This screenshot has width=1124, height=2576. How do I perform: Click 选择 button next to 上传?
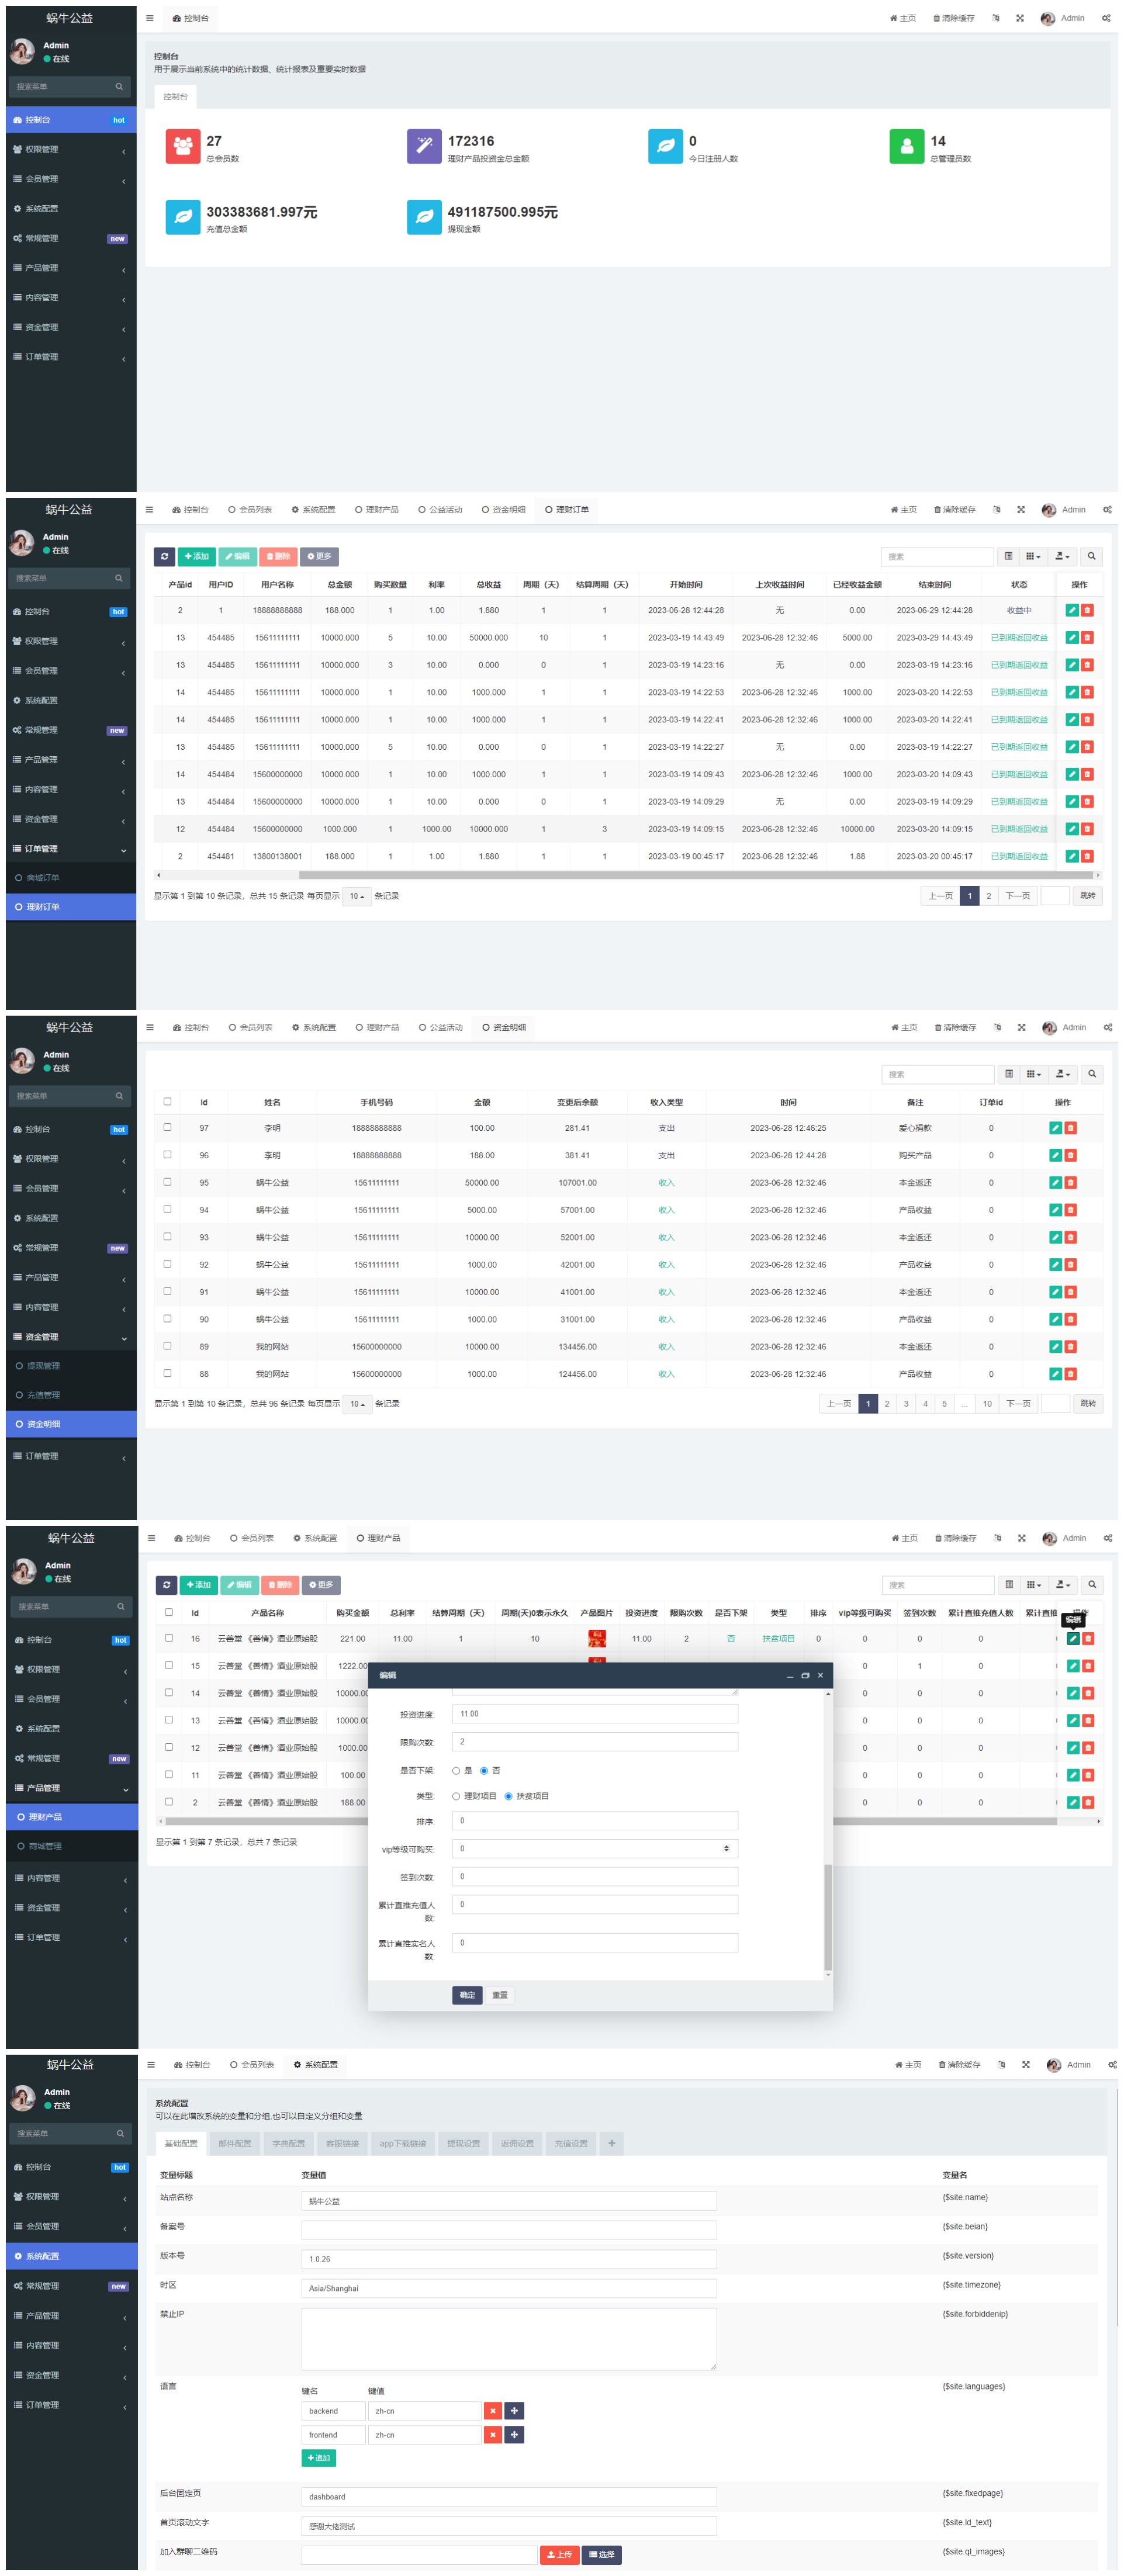[x=601, y=2554]
